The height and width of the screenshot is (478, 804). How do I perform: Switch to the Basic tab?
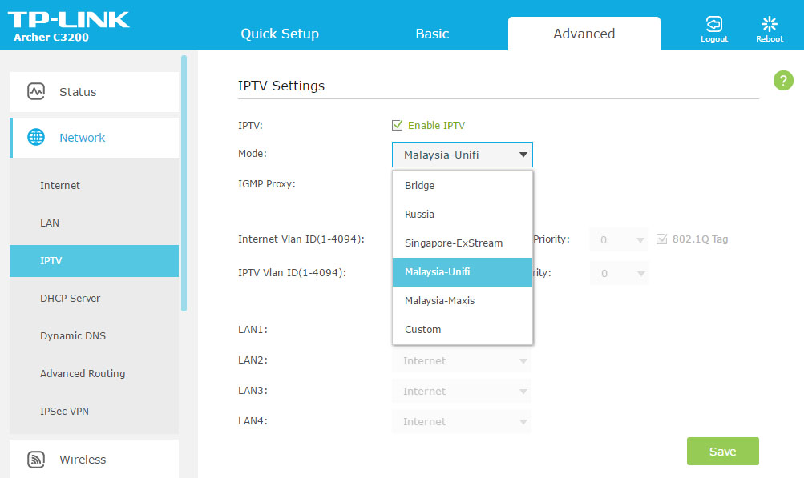[432, 34]
